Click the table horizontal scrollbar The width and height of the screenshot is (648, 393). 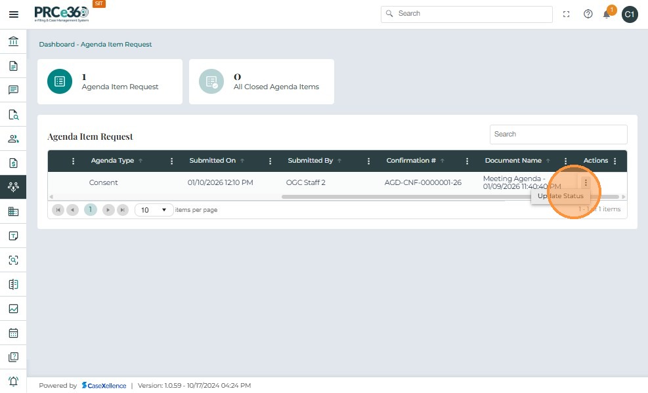pyautogui.click(x=450, y=197)
